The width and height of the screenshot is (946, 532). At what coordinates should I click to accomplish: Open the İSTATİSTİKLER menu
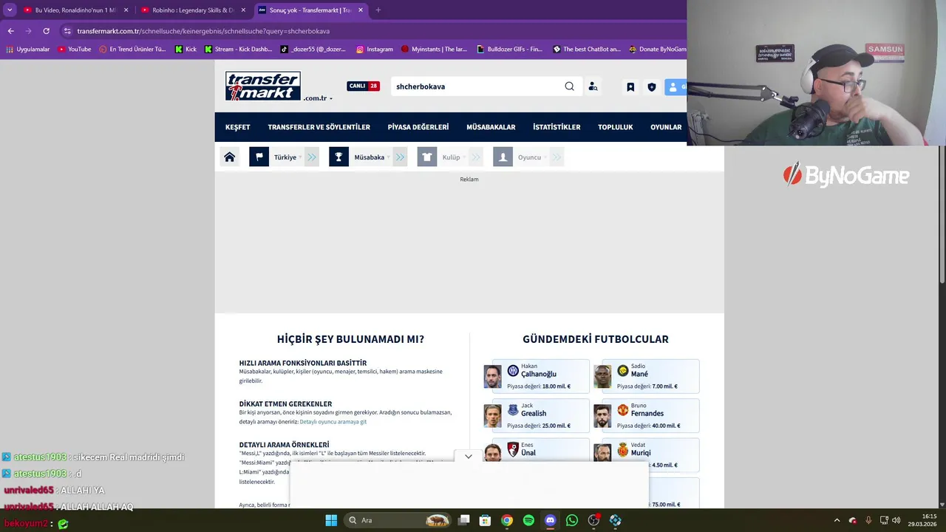[x=557, y=127]
